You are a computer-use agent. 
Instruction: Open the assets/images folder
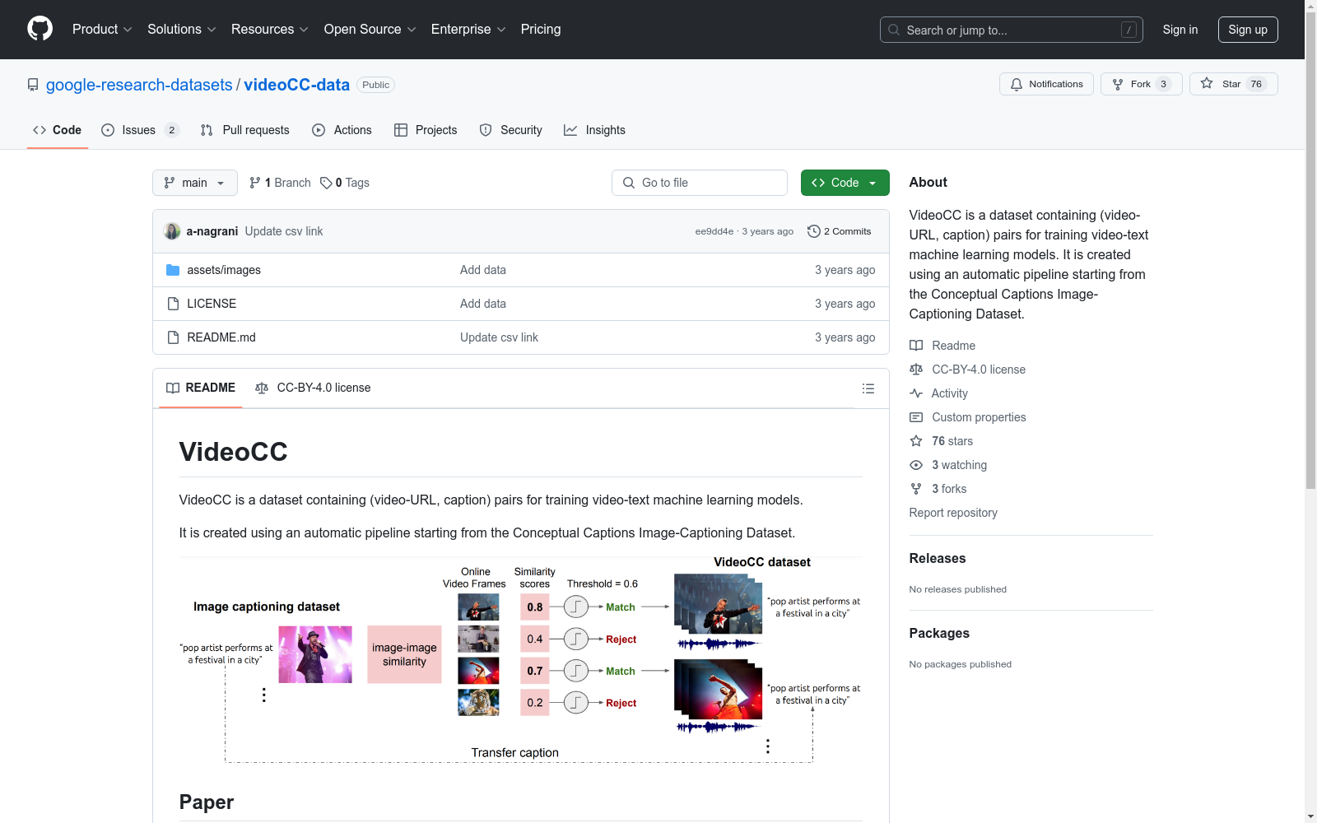[x=224, y=270]
